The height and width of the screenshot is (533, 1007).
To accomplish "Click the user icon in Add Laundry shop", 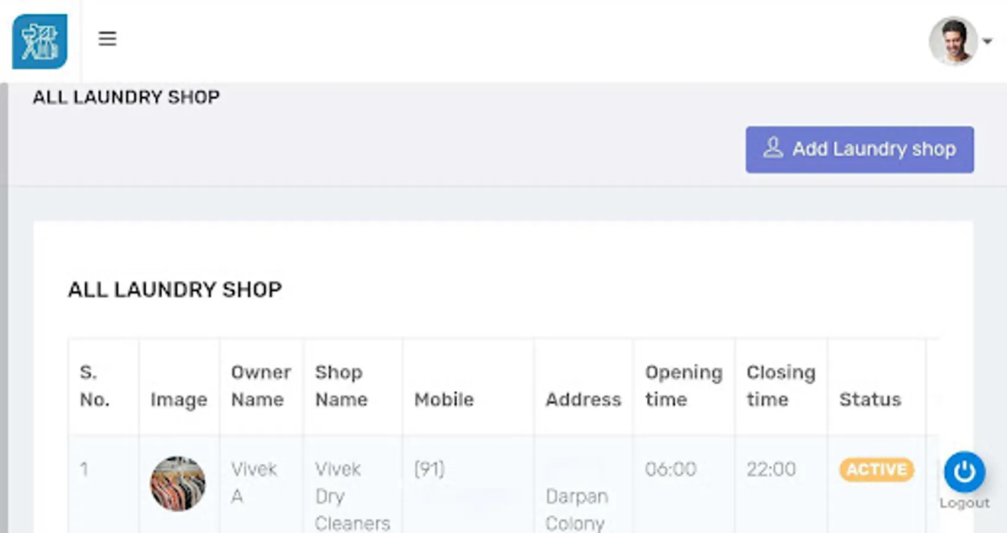I will point(773,148).
